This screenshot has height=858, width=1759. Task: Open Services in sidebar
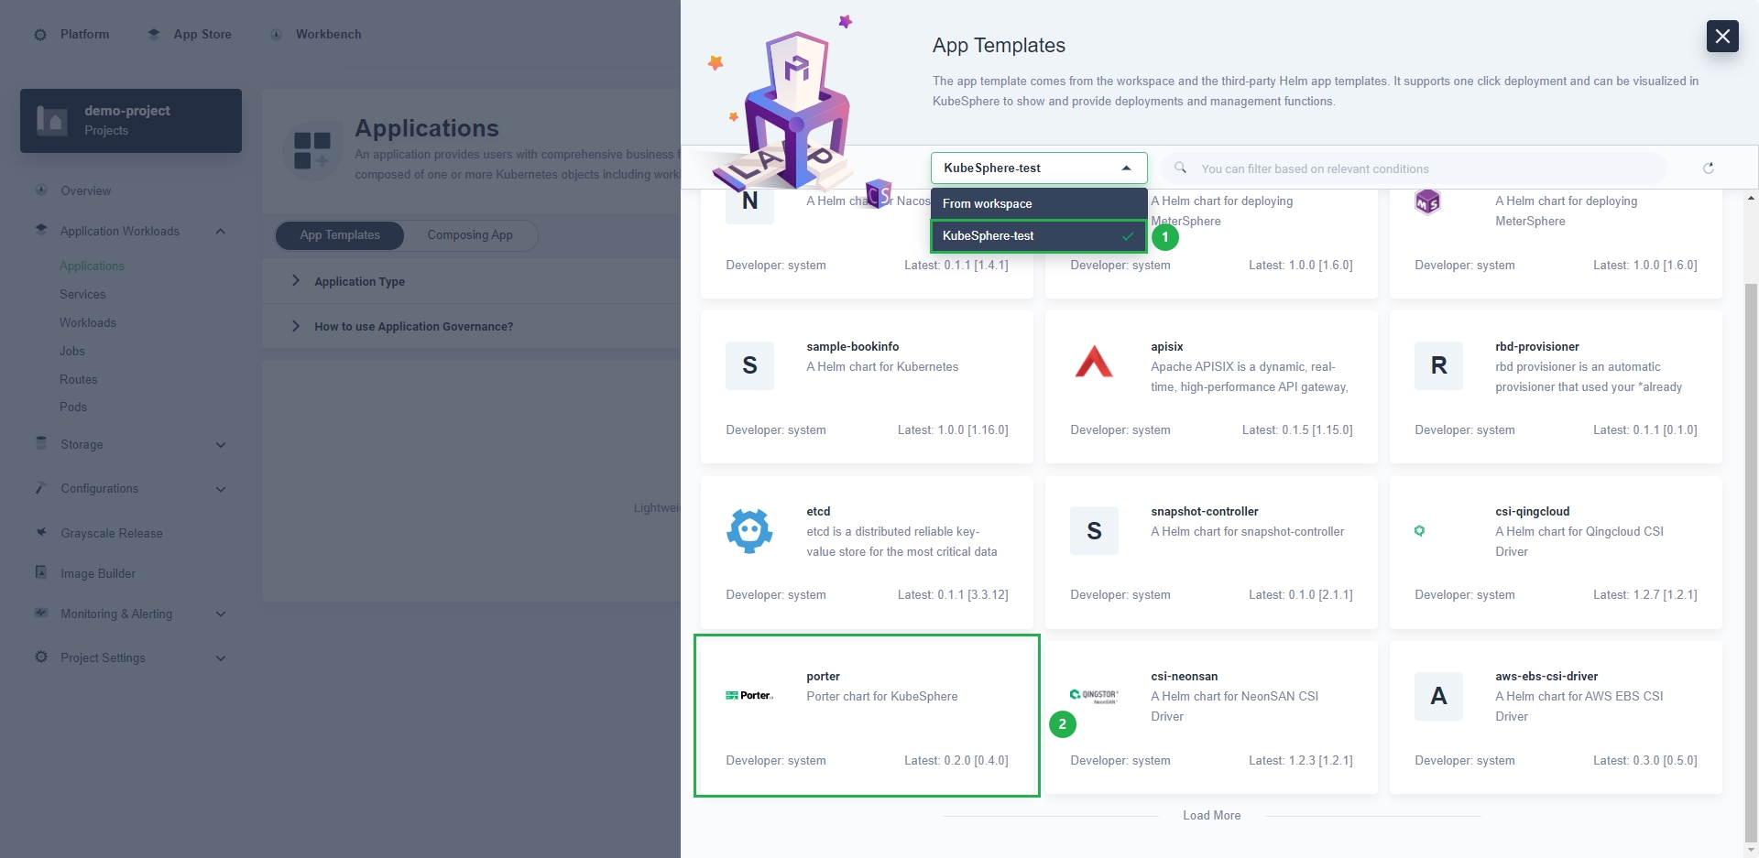(82, 294)
